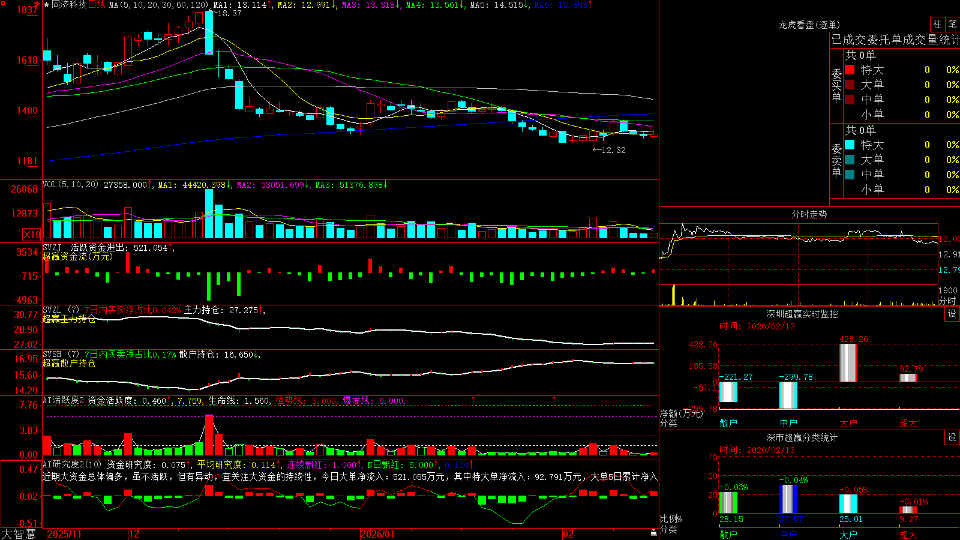
Task: Click the red question mark help icon
Action: (x=37, y=5)
